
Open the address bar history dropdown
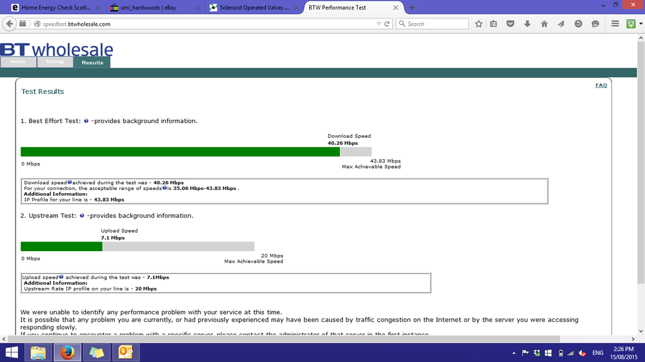click(378, 24)
